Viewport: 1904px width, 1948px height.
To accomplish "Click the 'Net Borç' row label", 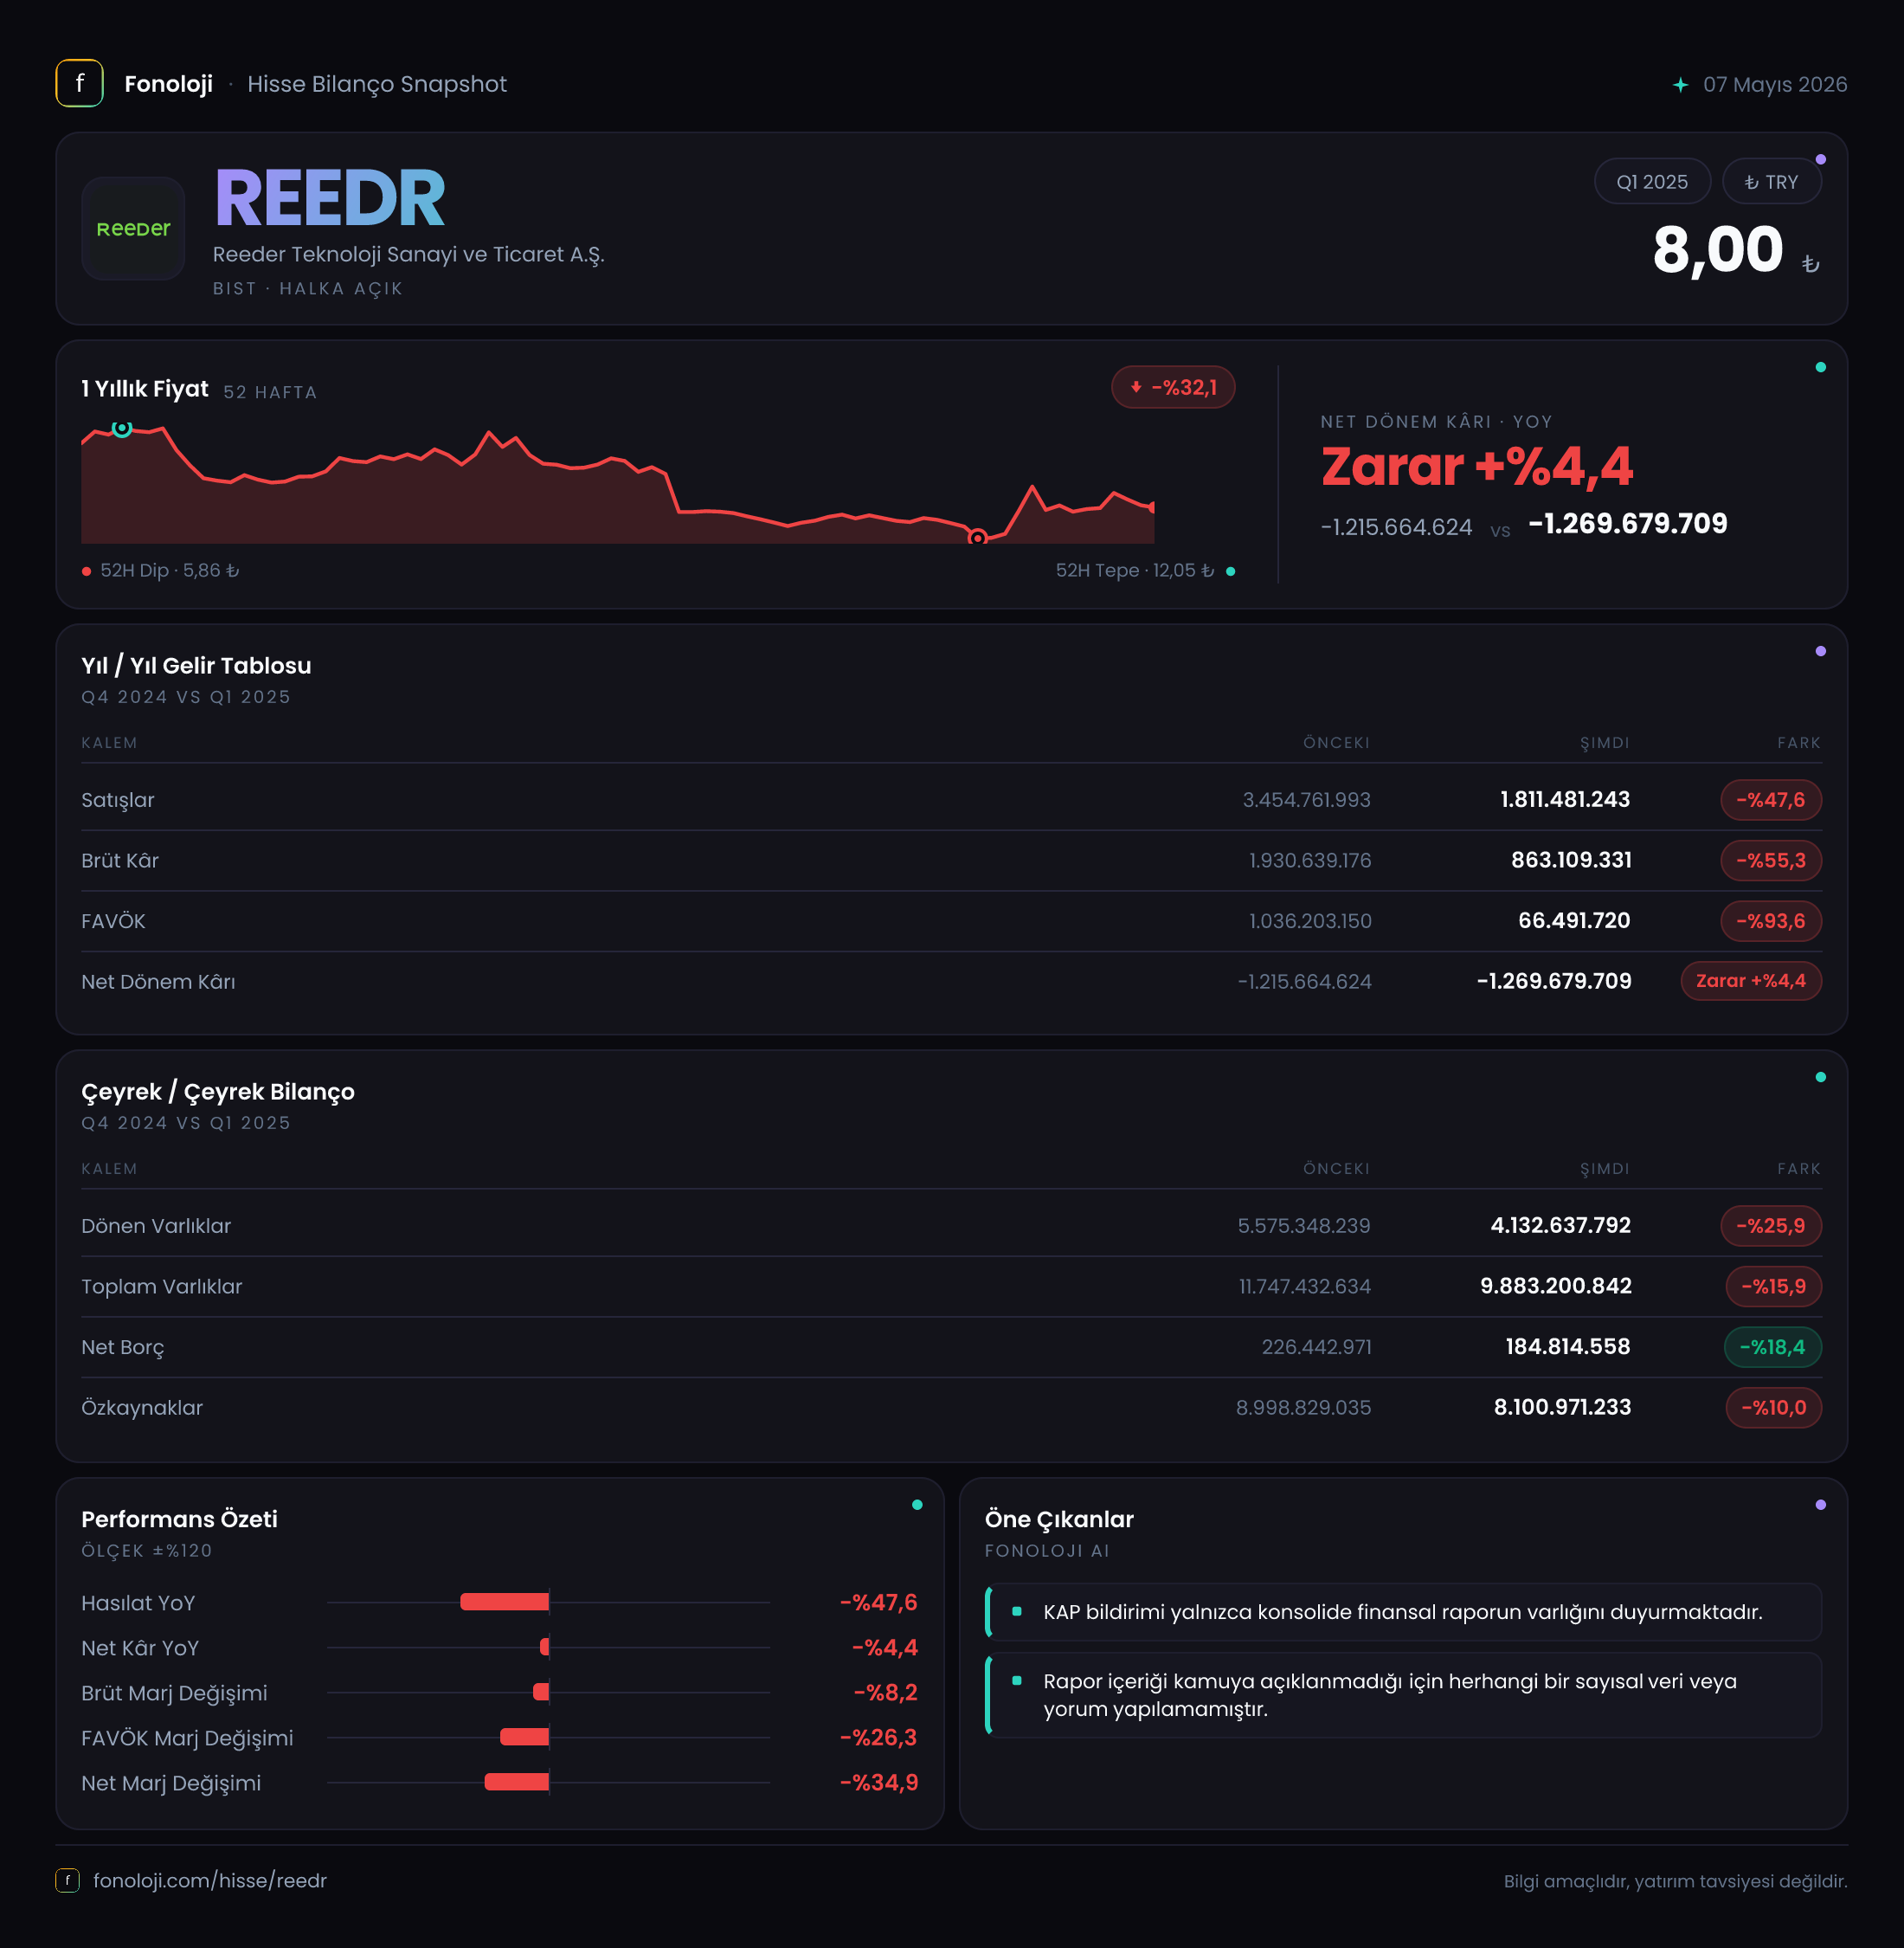I will pyautogui.click(x=123, y=1346).
